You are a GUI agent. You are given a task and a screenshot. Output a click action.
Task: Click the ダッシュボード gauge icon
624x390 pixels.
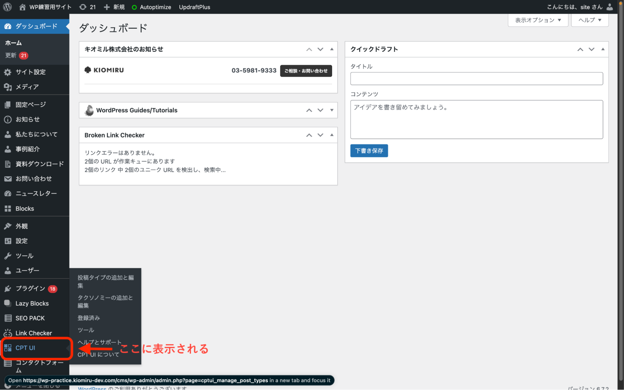tap(8, 26)
